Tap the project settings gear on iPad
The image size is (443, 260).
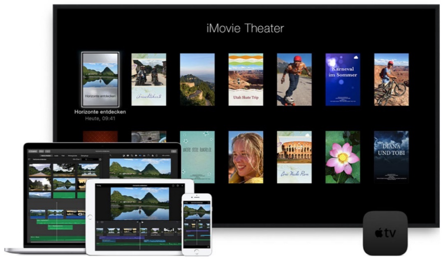click(178, 186)
